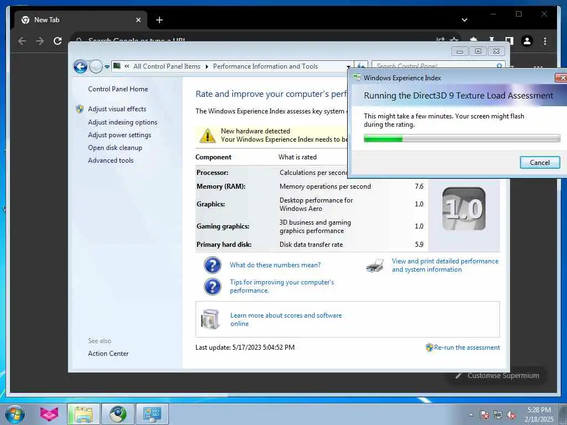Click the Primary hard disk score 5.9
Image resolution: width=567 pixels, height=425 pixels.
[x=419, y=244]
